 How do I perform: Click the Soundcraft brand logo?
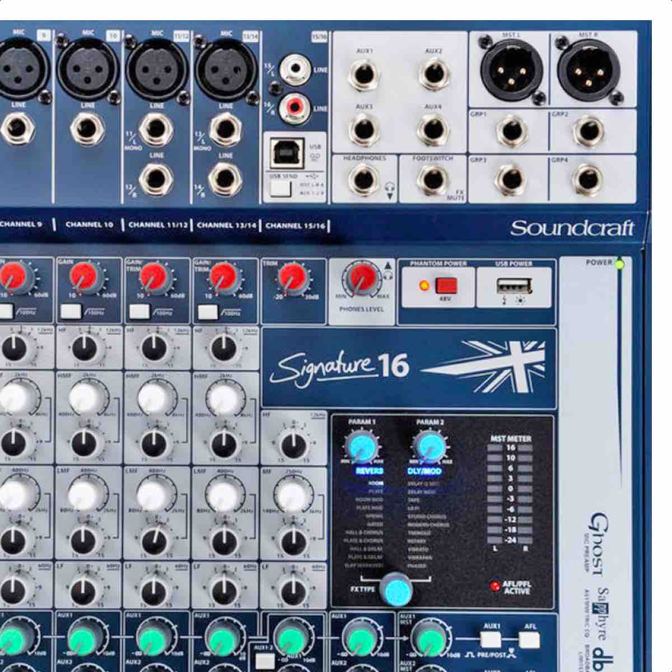pyautogui.click(x=572, y=228)
